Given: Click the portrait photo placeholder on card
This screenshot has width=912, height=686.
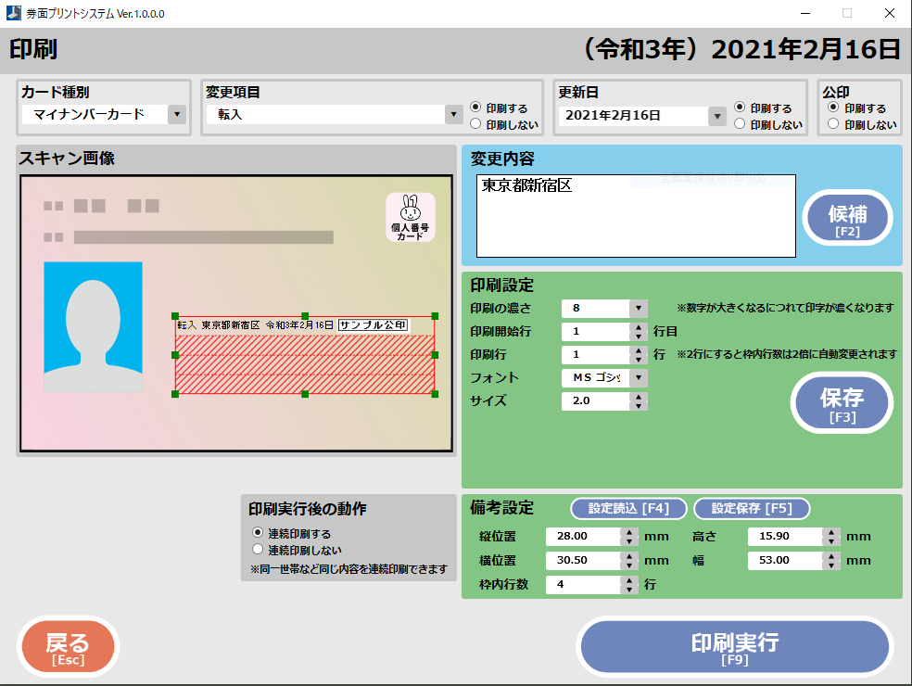Looking at the screenshot, I should tap(93, 325).
